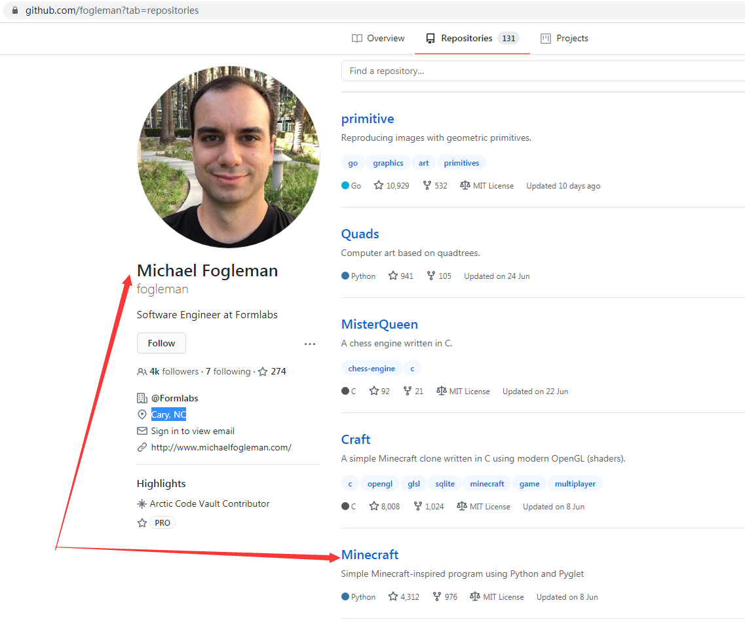
Task: Click the PRO badge
Action: (x=162, y=522)
